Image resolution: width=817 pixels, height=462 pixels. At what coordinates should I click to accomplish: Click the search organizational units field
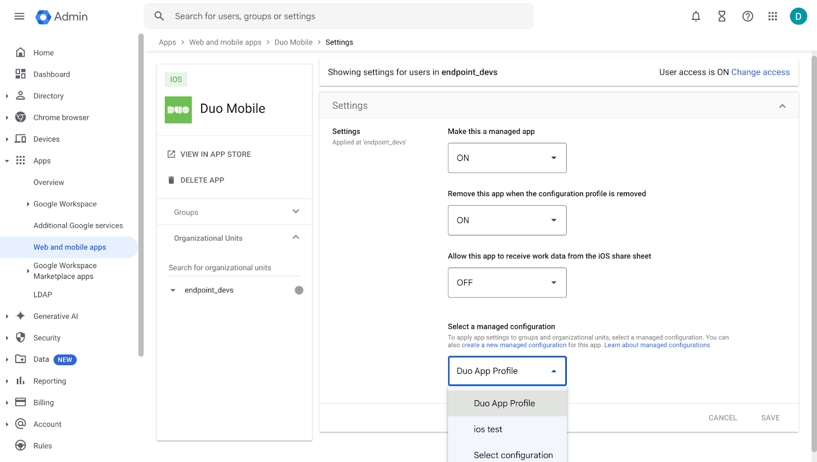tap(232, 267)
